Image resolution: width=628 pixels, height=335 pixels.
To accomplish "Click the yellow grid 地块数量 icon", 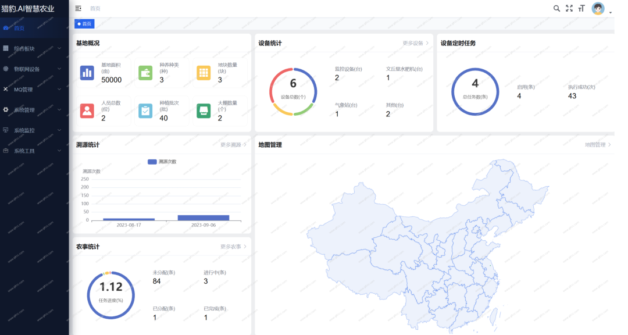I will [204, 73].
